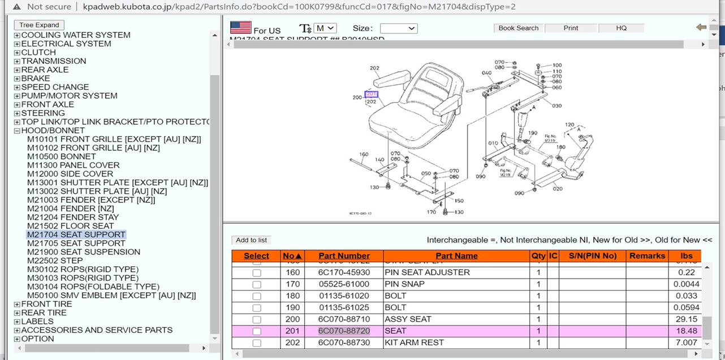
Task: Tick checkbox for KIT ARM REST
Action: [x=257, y=343]
